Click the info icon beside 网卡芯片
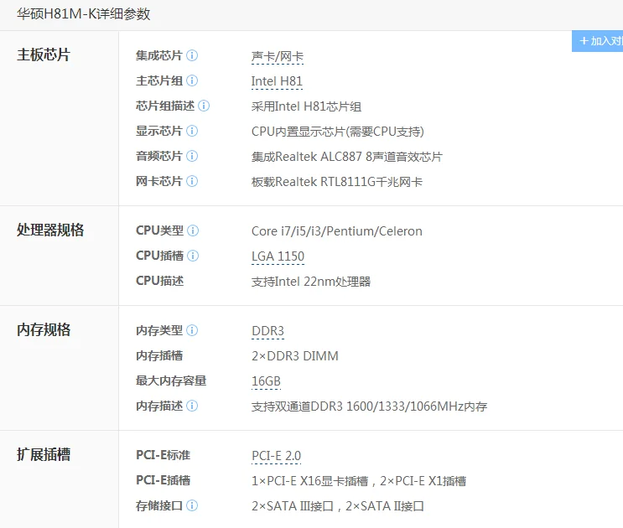The image size is (623, 528). point(192,181)
